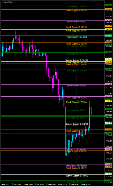Select the Day Support 3 50.0%3 label
The image size is (113, 187).
pyautogui.click(x=77, y=182)
